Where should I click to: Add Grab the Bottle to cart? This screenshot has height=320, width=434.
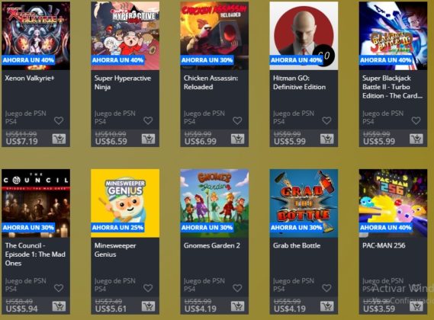point(327,306)
